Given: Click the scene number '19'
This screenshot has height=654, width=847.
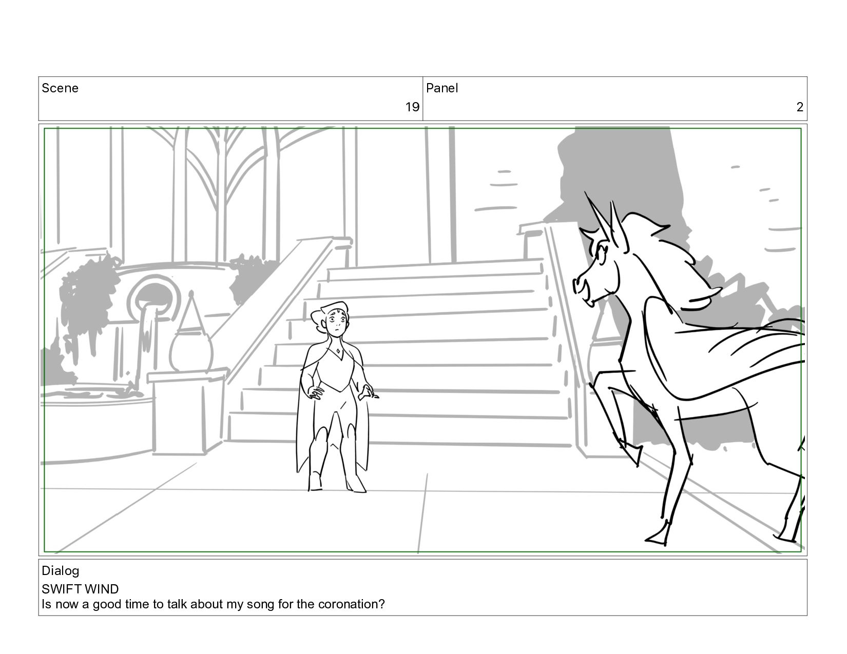Looking at the screenshot, I should tap(412, 107).
